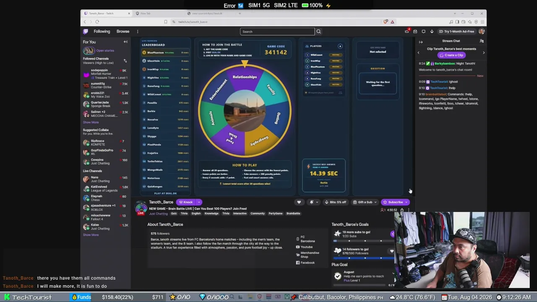Screen dimensions: 537x302
Task: Show more followed channels
Action: [x=91, y=122]
